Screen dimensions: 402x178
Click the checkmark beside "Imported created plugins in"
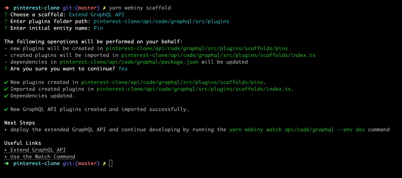[6, 89]
